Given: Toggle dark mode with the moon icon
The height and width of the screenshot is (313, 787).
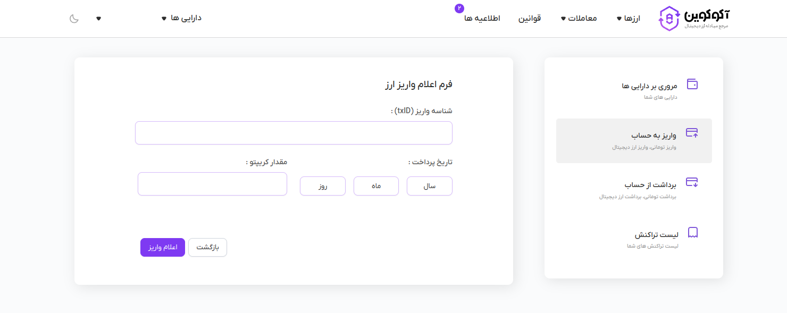Looking at the screenshot, I should pos(74,19).
